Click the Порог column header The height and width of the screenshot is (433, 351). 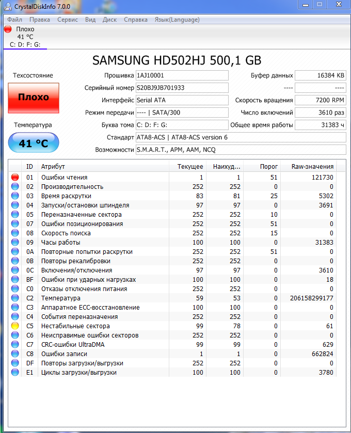(x=262, y=167)
